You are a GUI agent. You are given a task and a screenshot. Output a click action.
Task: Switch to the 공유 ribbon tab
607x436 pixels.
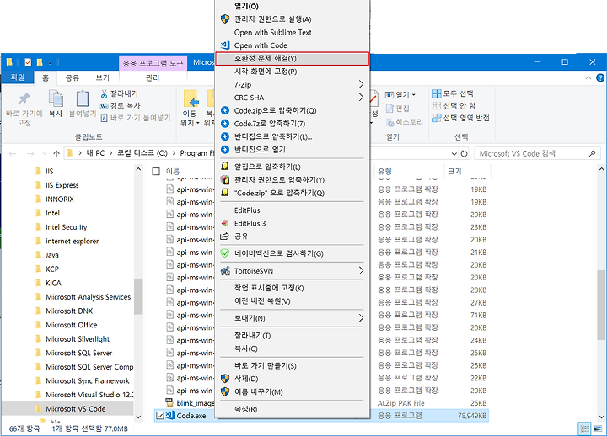(x=73, y=77)
